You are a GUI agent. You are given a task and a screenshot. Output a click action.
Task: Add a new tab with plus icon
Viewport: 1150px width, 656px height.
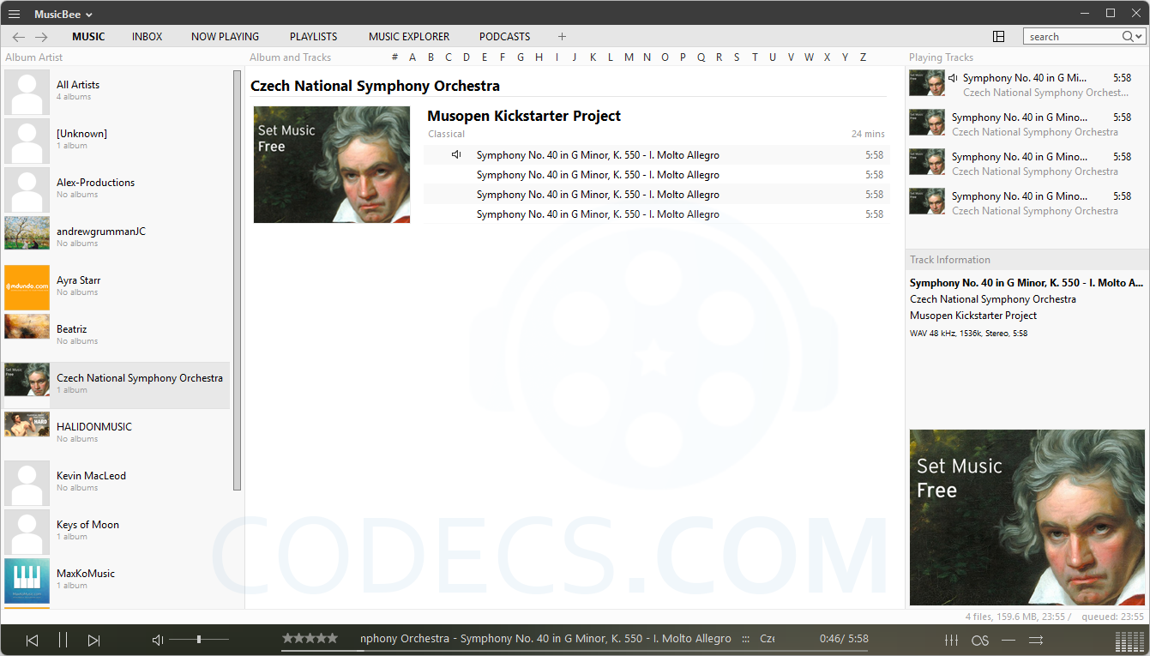click(562, 37)
